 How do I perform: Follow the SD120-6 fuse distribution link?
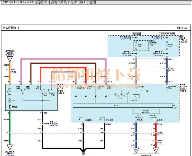158,55
